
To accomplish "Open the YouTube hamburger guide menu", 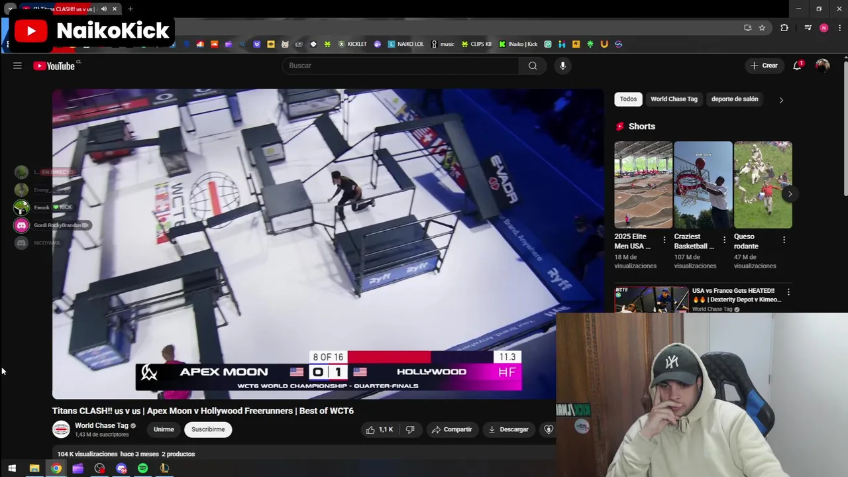I will pos(17,66).
